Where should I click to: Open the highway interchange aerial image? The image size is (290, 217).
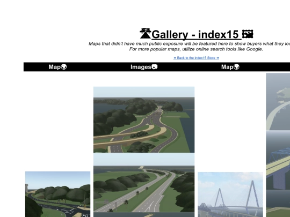point(144,119)
